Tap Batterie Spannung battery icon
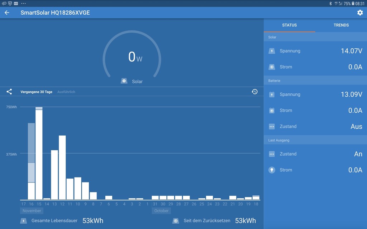Viewport: 367px width, 229px height. (x=272, y=94)
